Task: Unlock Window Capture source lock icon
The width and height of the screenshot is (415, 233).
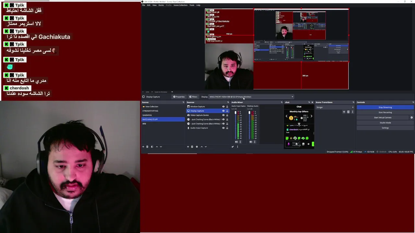Action: coord(227,106)
